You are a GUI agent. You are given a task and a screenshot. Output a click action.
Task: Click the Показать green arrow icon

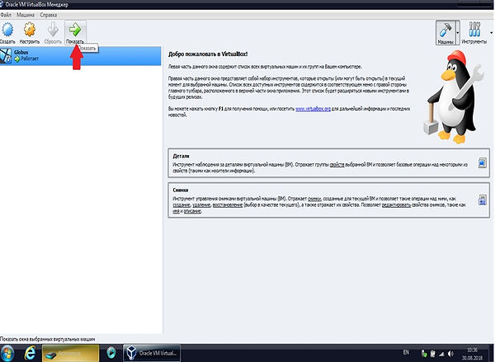(75, 30)
